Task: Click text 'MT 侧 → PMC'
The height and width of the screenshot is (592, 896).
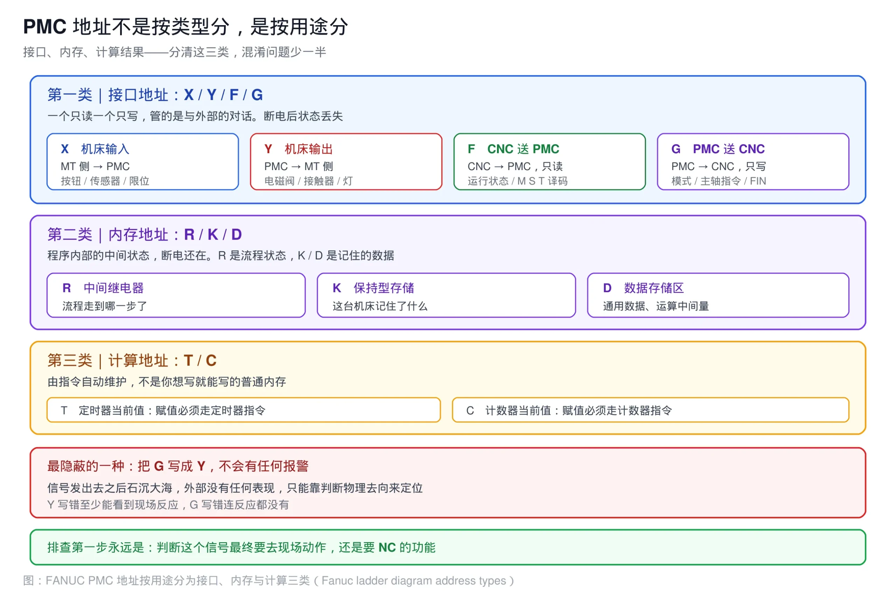Action: (x=95, y=167)
